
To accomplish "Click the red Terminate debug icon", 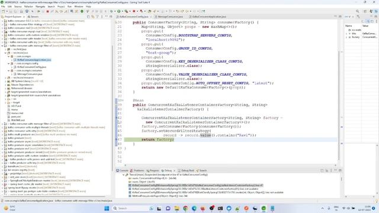I will point(47,11).
